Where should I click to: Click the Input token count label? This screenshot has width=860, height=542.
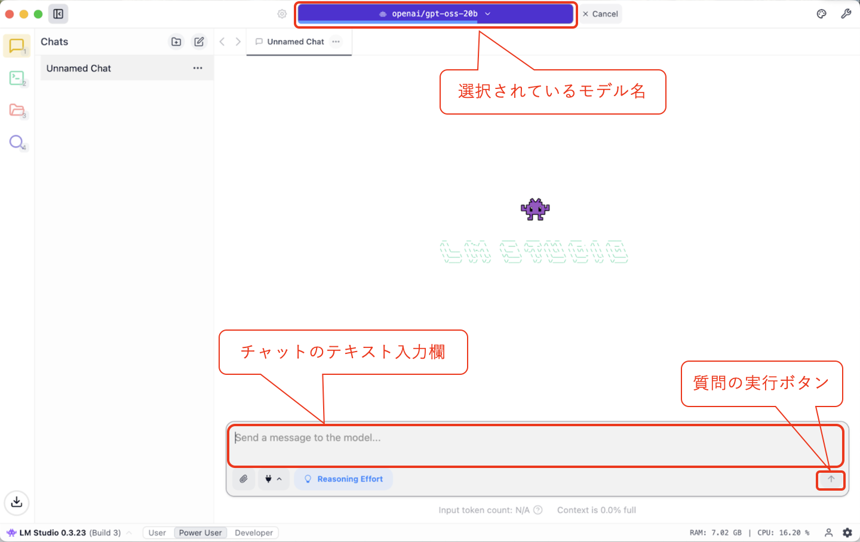(484, 510)
